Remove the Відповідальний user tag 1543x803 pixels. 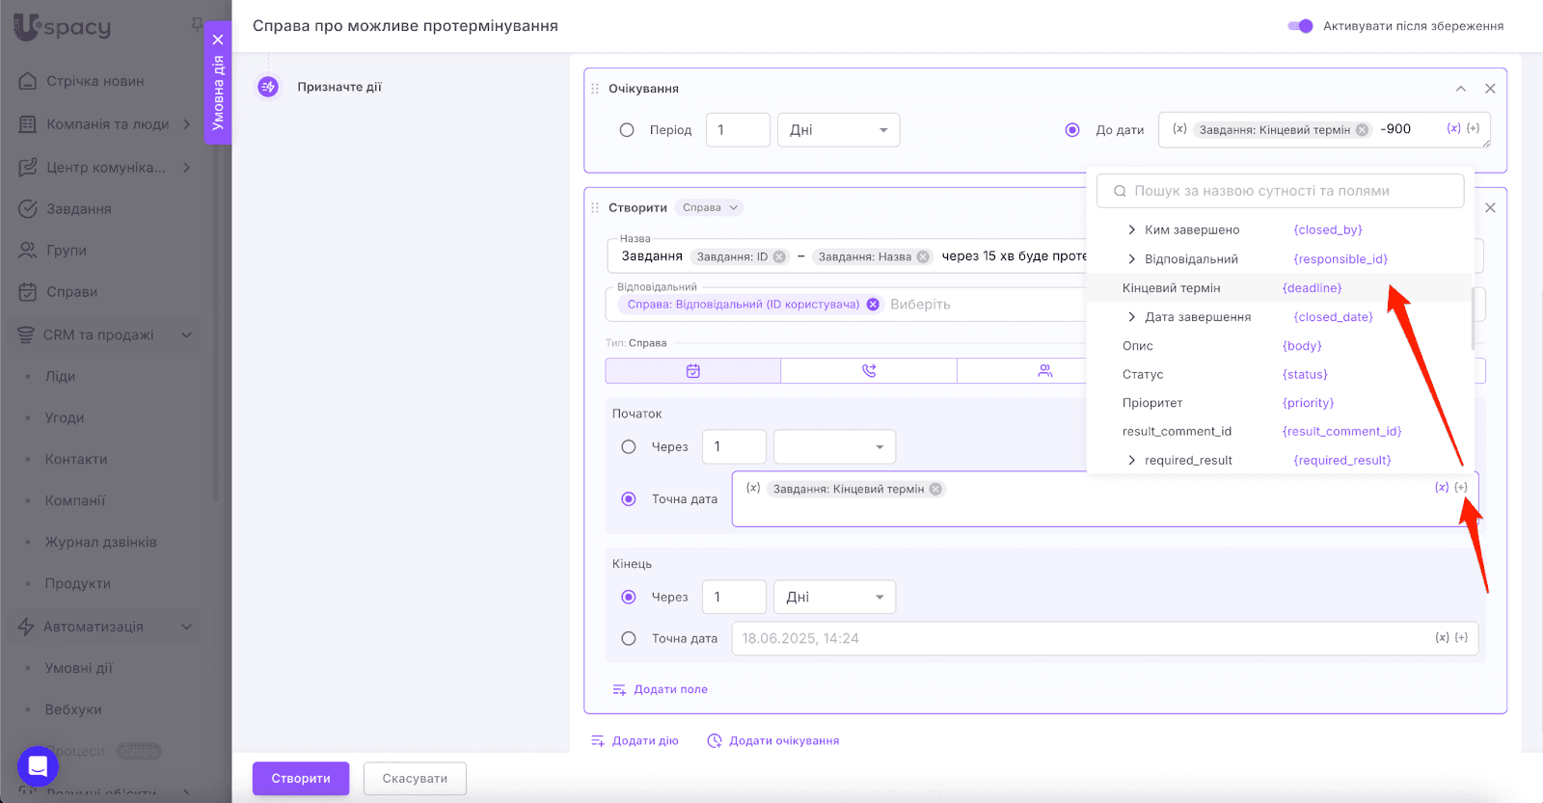(x=873, y=305)
